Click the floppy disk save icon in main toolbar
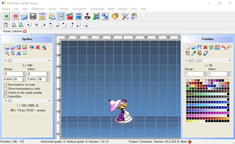This screenshot has width=235, height=144. point(33,16)
